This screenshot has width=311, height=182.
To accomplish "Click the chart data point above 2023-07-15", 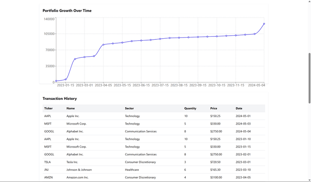I will coord(160,39).
